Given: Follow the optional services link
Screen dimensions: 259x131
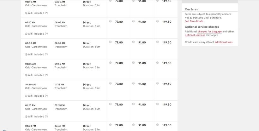Looking at the screenshot, I should 195,35.
